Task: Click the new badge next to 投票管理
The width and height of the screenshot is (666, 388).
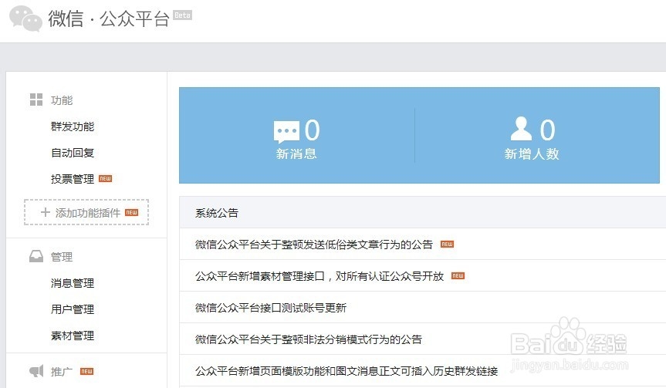Action: click(105, 179)
